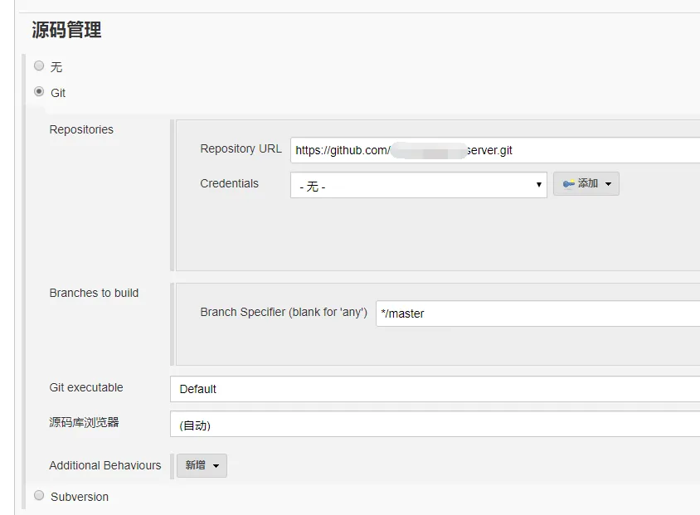The width and height of the screenshot is (700, 515).
Task: Choose the Subversion radio option
Action: [39, 495]
